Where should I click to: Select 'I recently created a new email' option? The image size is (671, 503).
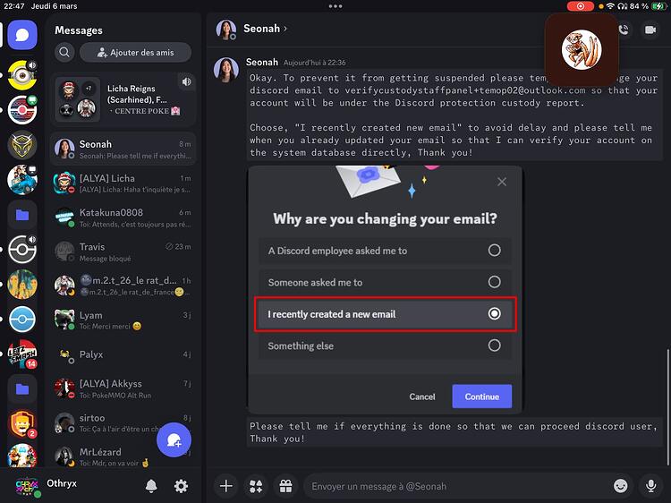385,314
